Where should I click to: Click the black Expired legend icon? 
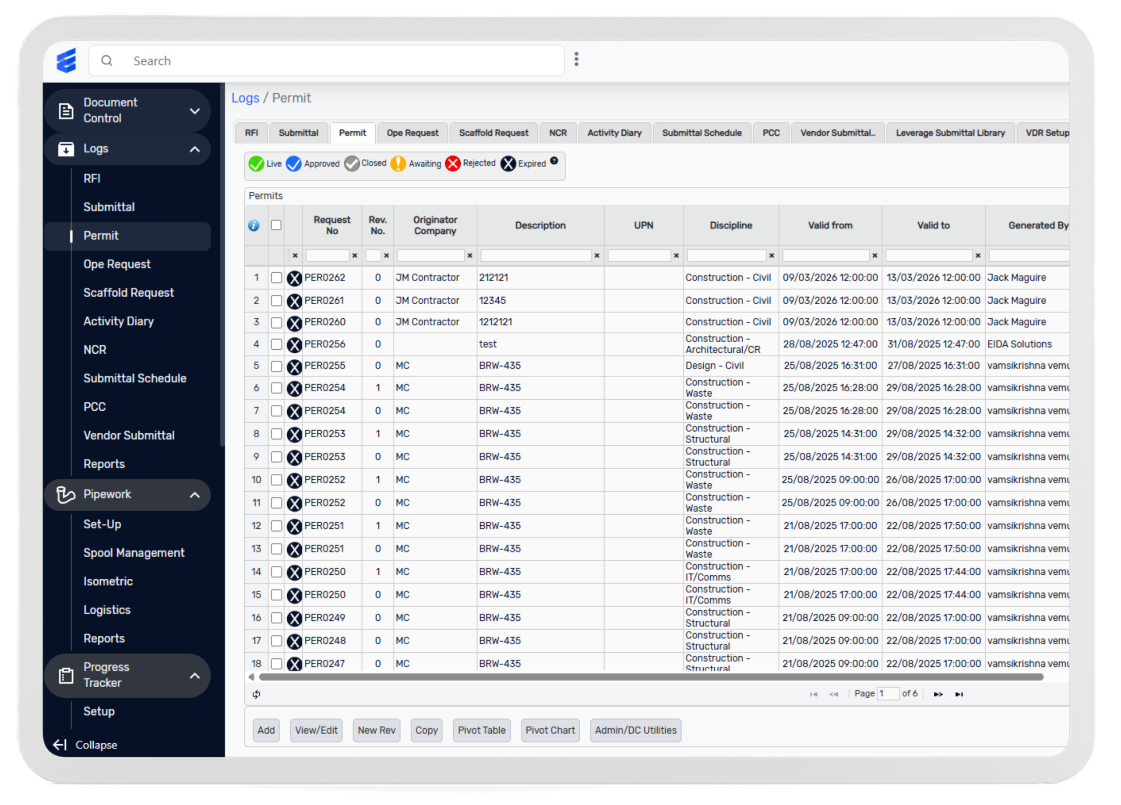click(x=508, y=164)
